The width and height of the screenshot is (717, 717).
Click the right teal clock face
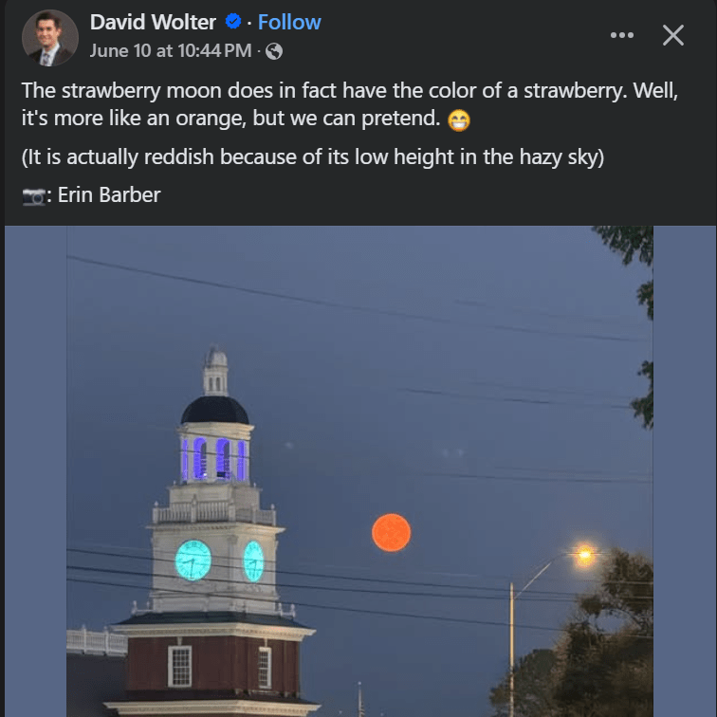[253, 561]
